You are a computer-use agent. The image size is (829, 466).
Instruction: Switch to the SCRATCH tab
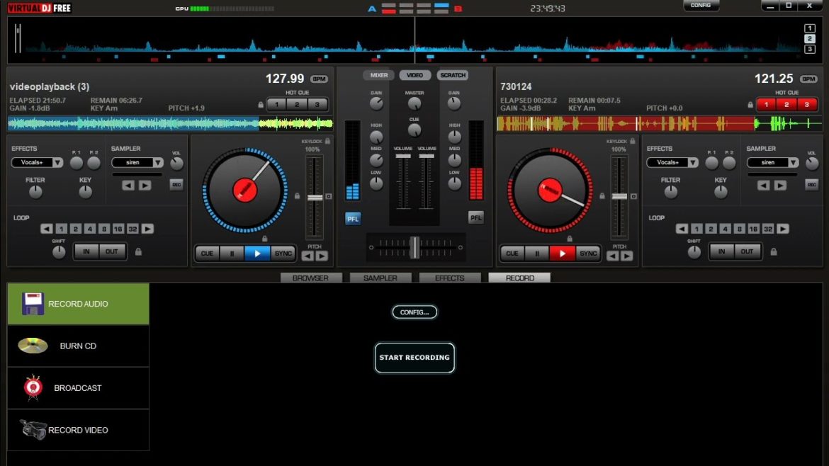tap(453, 74)
